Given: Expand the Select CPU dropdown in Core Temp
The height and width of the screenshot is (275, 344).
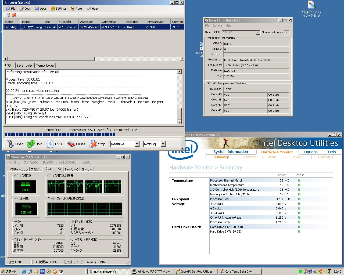Looking at the screenshot, I should coord(258,32).
